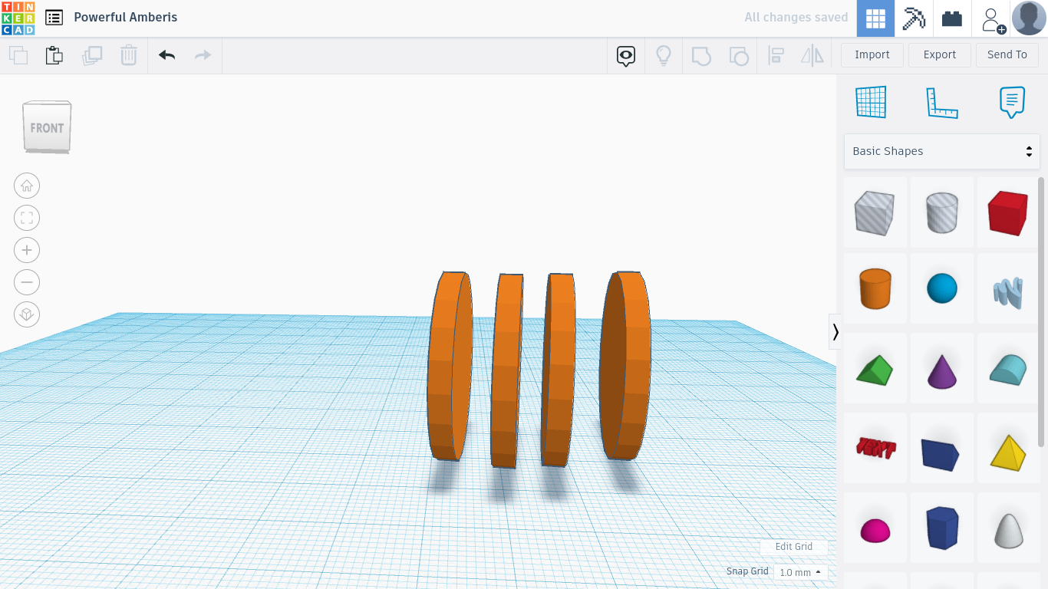Click the Ungroup shapes icon

point(739,55)
